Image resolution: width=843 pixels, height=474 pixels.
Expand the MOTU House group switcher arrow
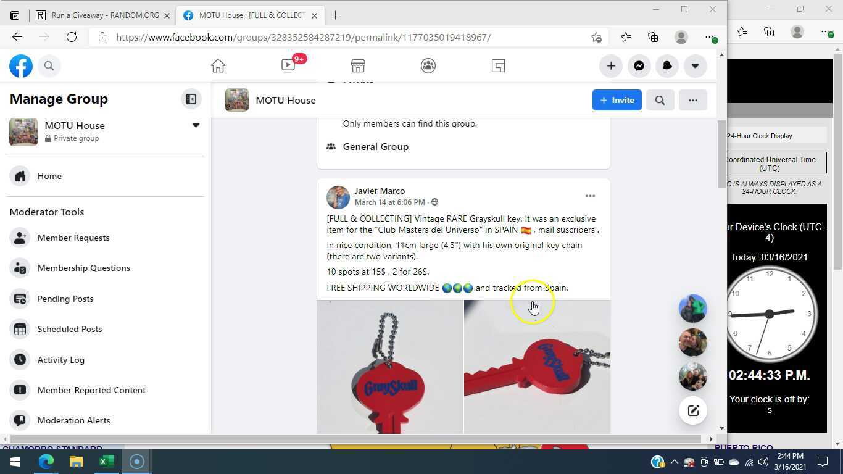(x=196, y=125)
